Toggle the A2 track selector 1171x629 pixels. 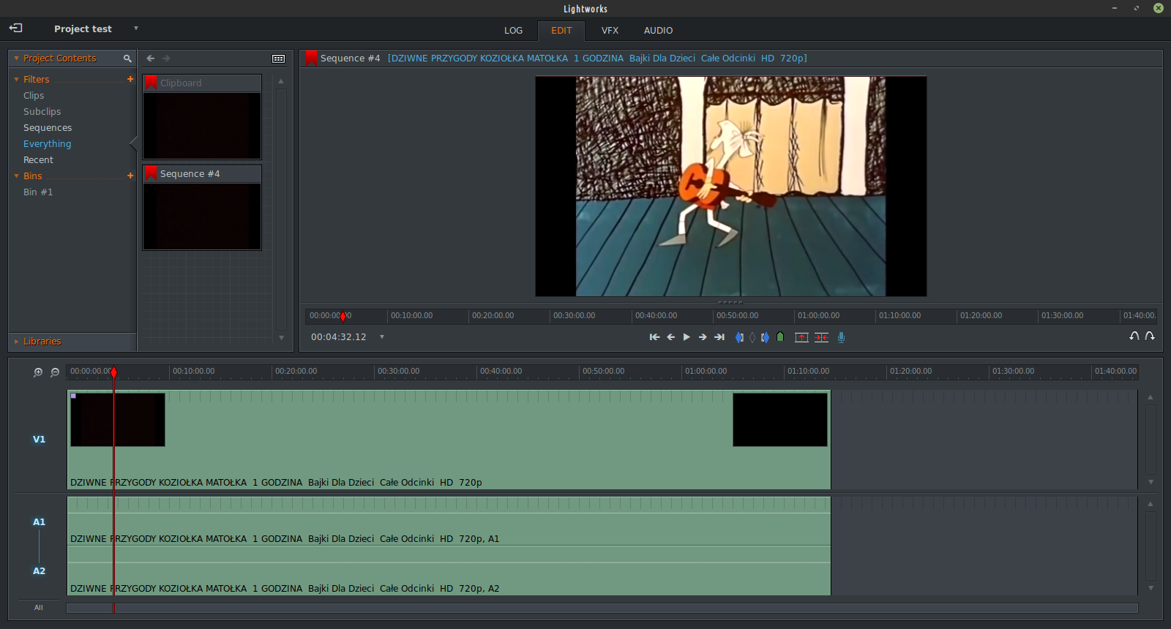tap(39, 571)
